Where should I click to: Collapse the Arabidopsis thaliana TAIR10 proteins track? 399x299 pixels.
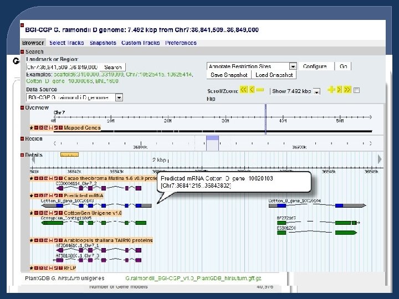37,240
